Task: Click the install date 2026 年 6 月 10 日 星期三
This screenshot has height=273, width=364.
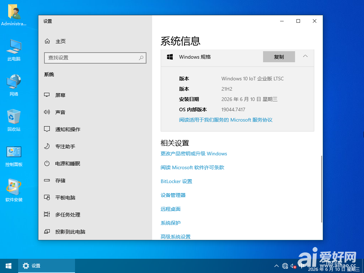Action: click(x=249, y=100)
